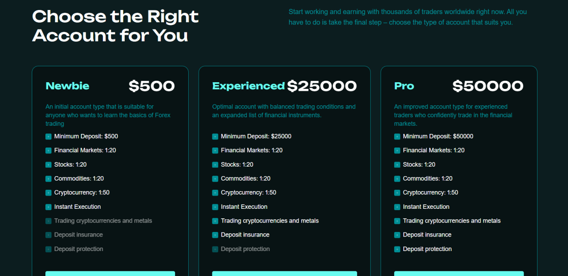The height and width of the screenshot is (276, 568).
Task: Click the bullet icon beside Minimum Deposit: $50000
Action: coord(397,137)
